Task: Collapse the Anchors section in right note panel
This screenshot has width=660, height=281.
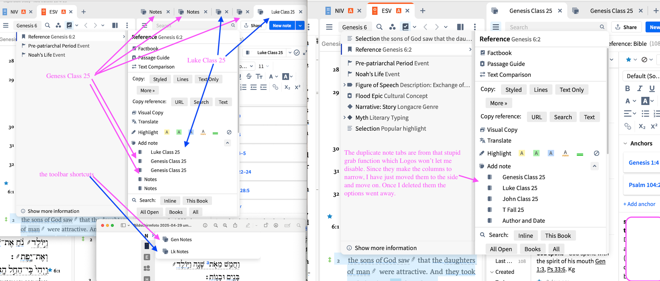Action: (625, 143)
